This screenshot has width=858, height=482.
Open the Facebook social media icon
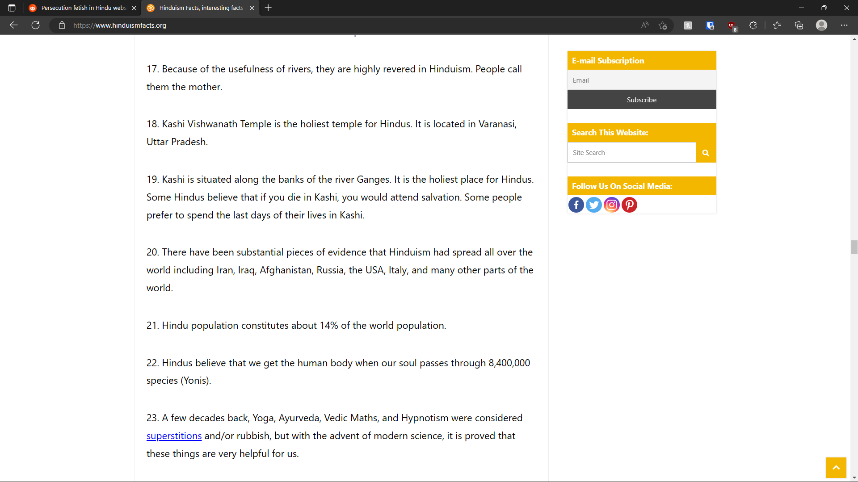tap(576, 205)
